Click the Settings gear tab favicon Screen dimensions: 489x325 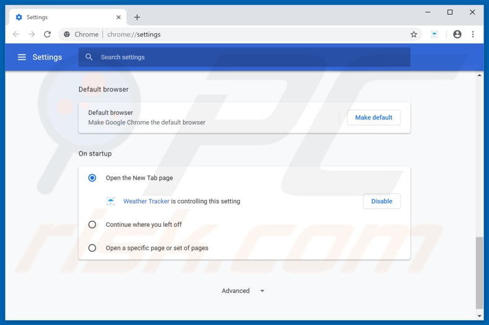coord(19,17)
